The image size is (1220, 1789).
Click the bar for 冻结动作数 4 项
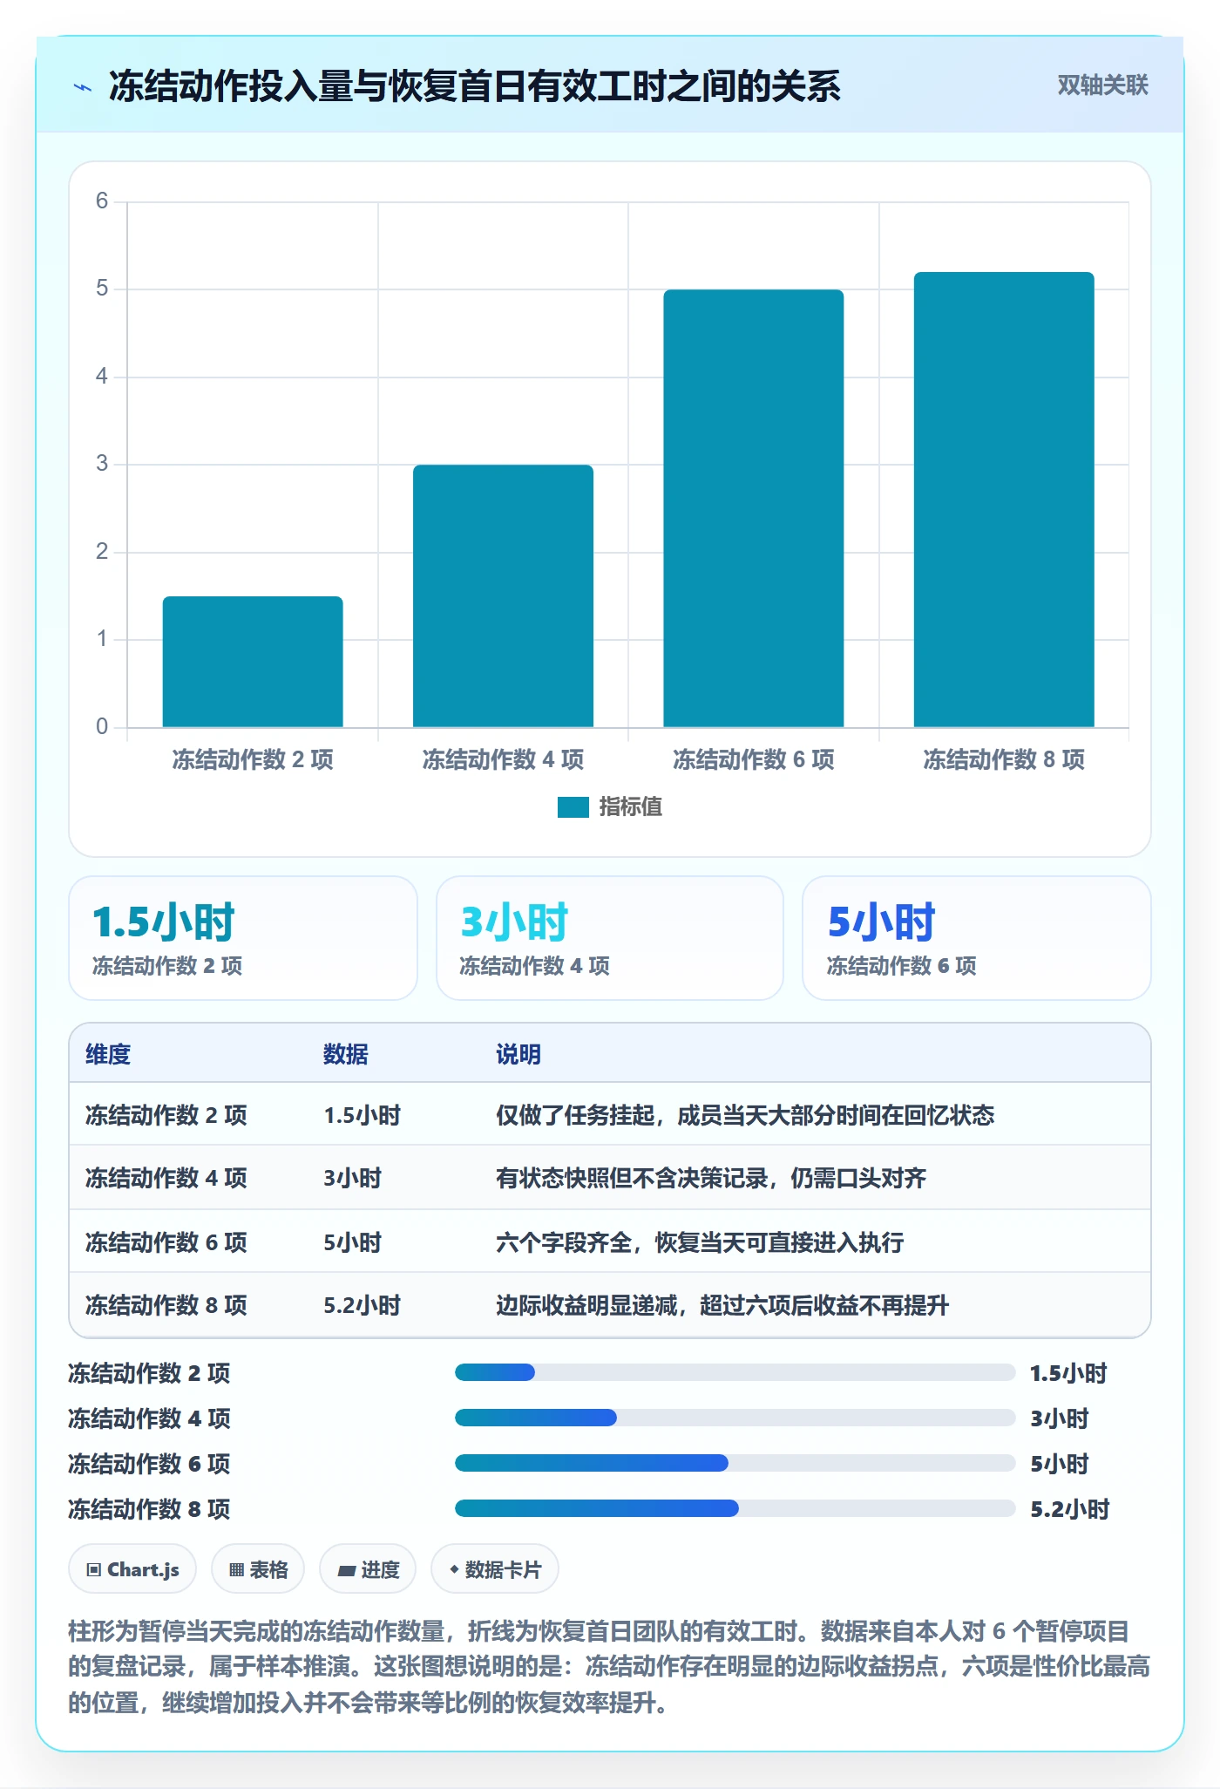pyautogui.click(x=503, y=595)
